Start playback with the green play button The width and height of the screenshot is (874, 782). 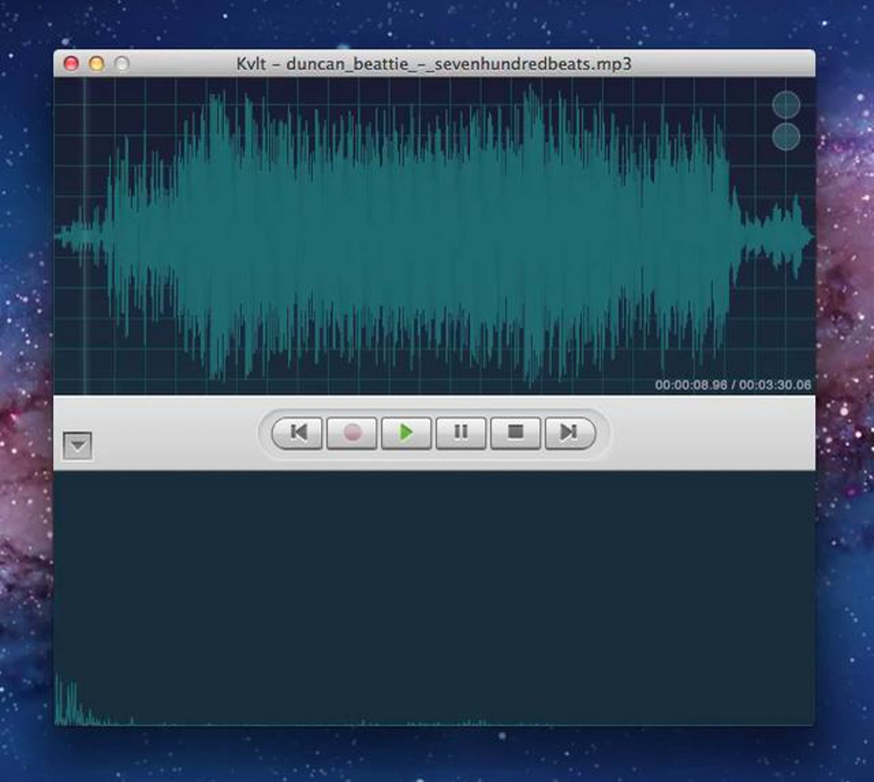tap(406, 432)
